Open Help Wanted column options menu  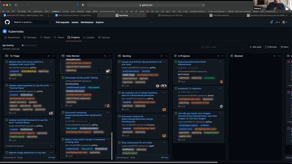(109, 56)
